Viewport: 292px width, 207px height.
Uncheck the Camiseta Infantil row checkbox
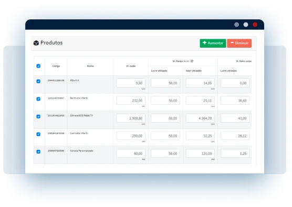click(38, 134)
